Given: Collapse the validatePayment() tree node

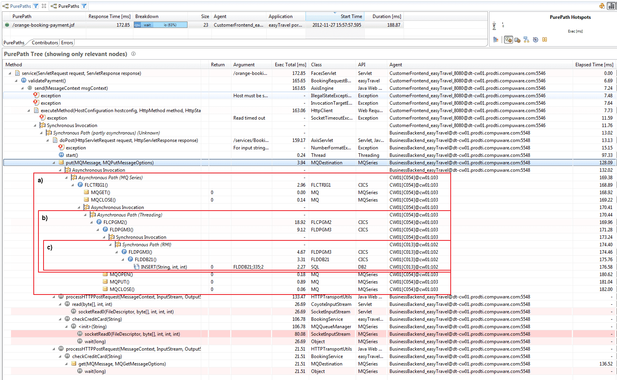Looking at the screenshot, I should 16,80.
